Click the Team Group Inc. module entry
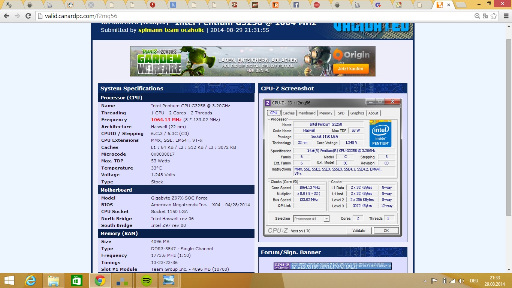The width and height of the screenshot is (512, 288). click(x=190, y=269)
